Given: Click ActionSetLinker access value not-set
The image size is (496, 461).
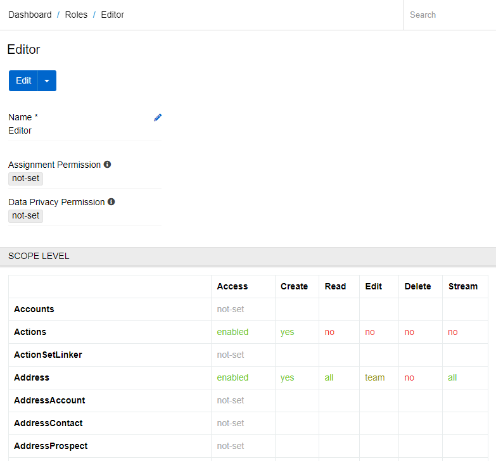Looking at the screenshot, I should 231,355.
